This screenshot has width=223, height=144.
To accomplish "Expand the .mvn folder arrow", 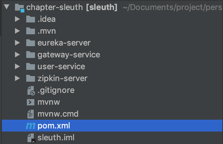I will click(x=17, y=31).
